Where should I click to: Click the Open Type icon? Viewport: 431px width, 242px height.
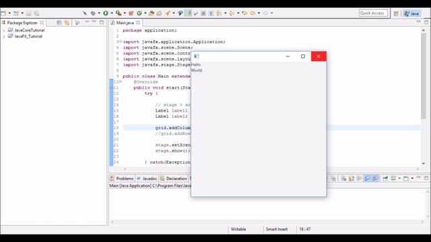pyautogui.click(x=152, y=13)
